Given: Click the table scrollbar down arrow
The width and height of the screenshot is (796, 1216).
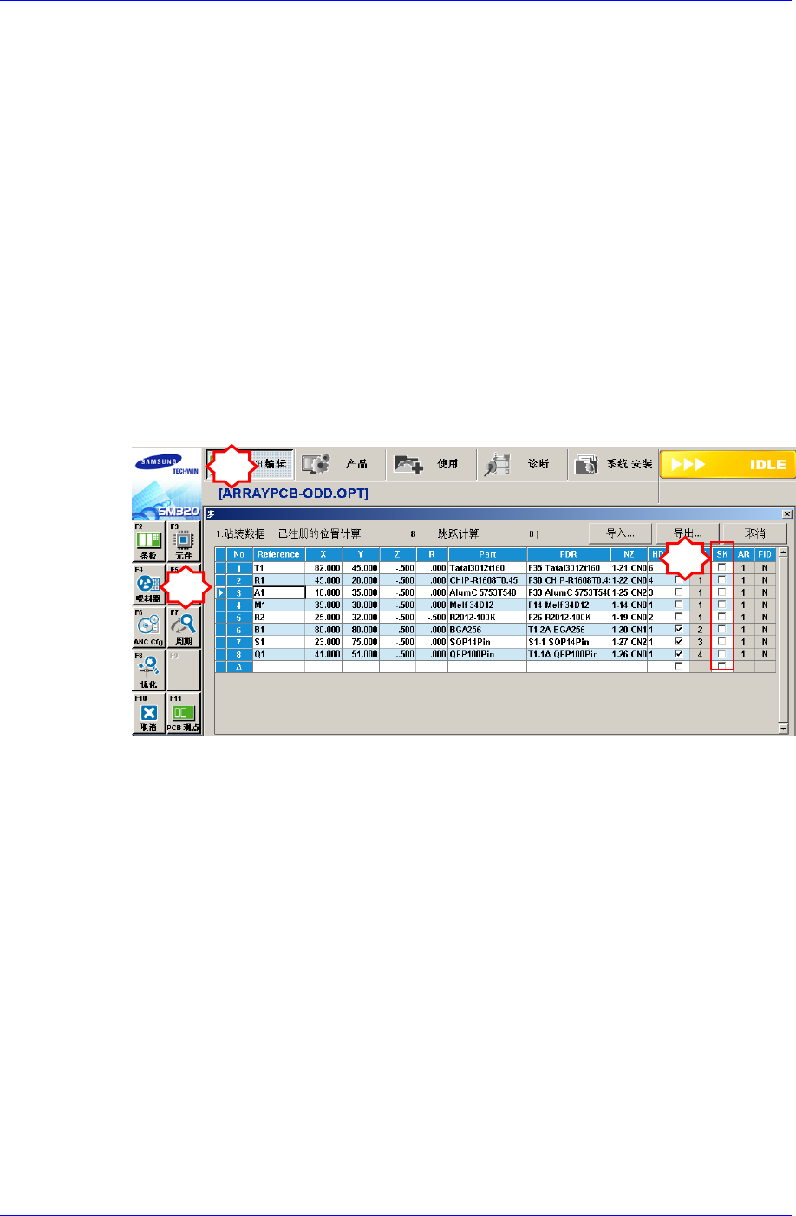Looking at the screenshot, I should (783, 729).
